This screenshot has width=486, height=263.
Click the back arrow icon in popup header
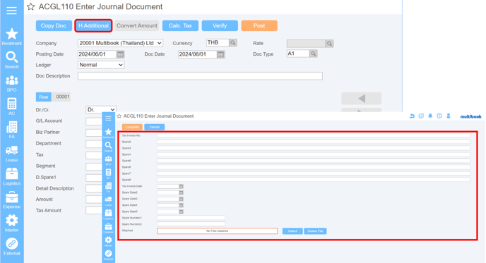412,116
